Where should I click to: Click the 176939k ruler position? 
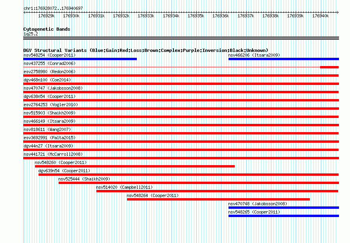[296, 16]
